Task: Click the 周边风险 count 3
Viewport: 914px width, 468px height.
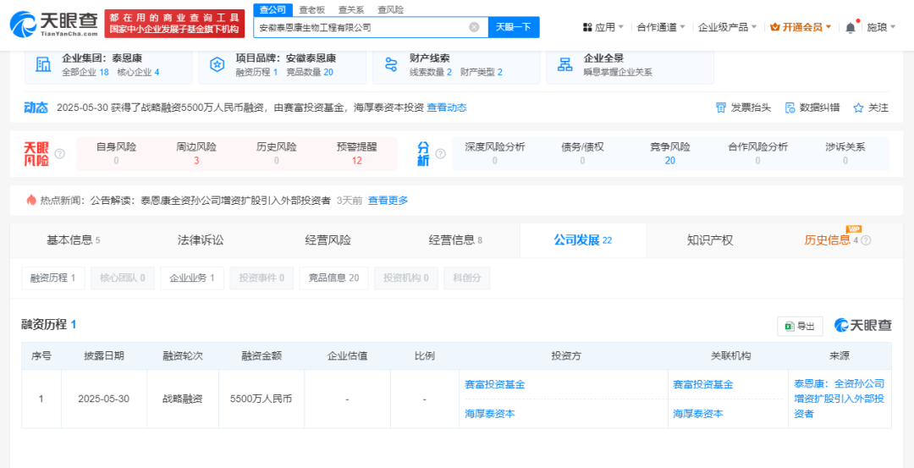Action: tap(196, 160)
